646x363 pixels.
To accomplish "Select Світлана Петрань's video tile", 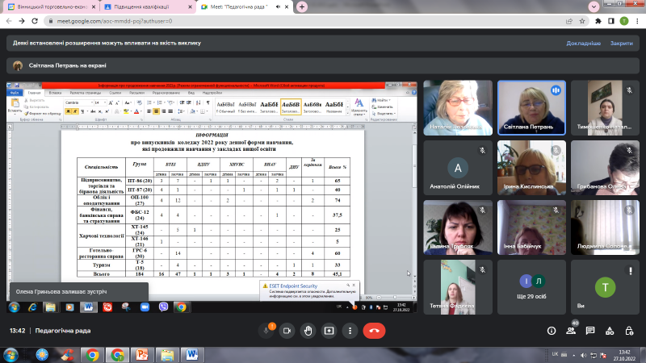I will 531,108.
